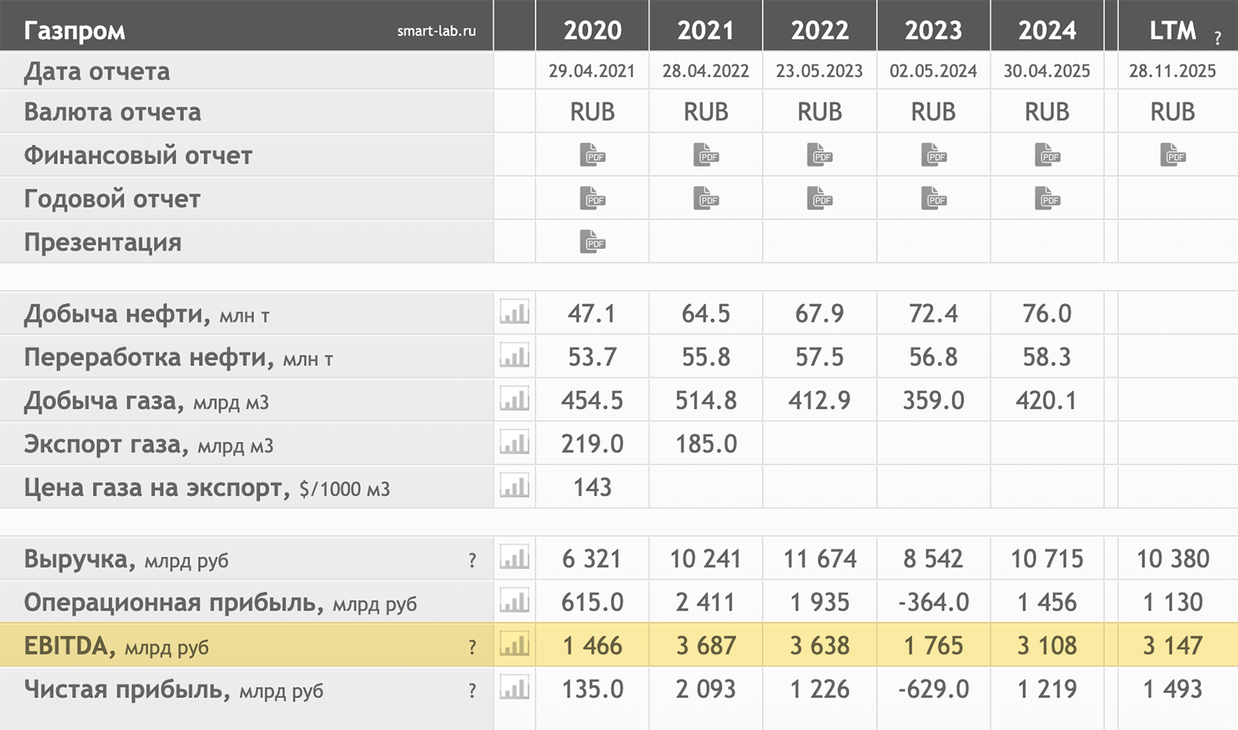
Task: Open the 2020 financial report PDF
Action: 592,155
